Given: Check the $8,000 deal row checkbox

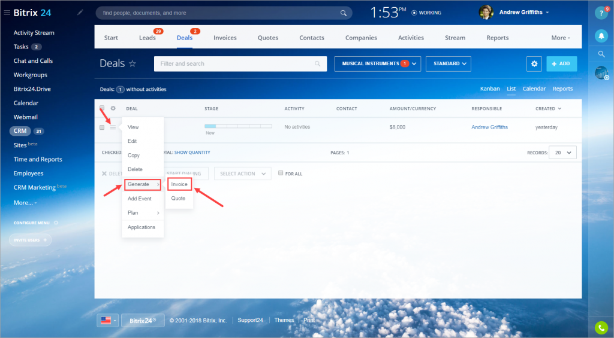Looking at the screenshot, I should pos(102,127).
